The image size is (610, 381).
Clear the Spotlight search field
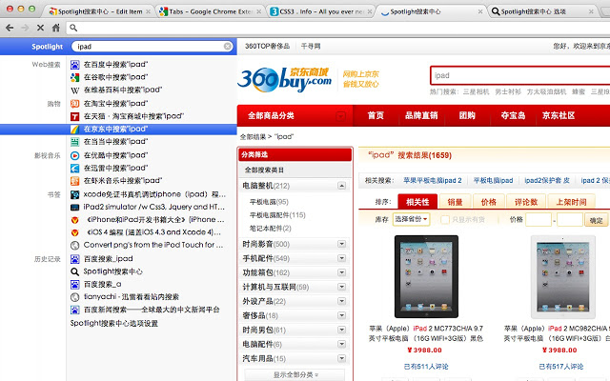[x=228, y=47]
